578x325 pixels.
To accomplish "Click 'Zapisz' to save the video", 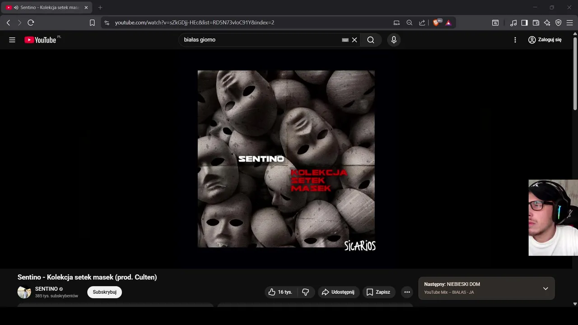I will [378, 292].
